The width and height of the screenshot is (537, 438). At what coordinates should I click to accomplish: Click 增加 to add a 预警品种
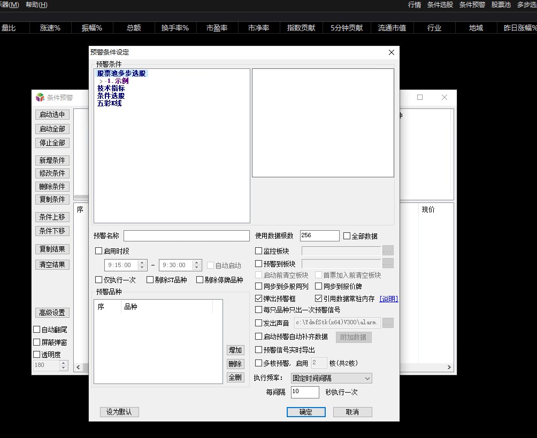tap(235, 350)
